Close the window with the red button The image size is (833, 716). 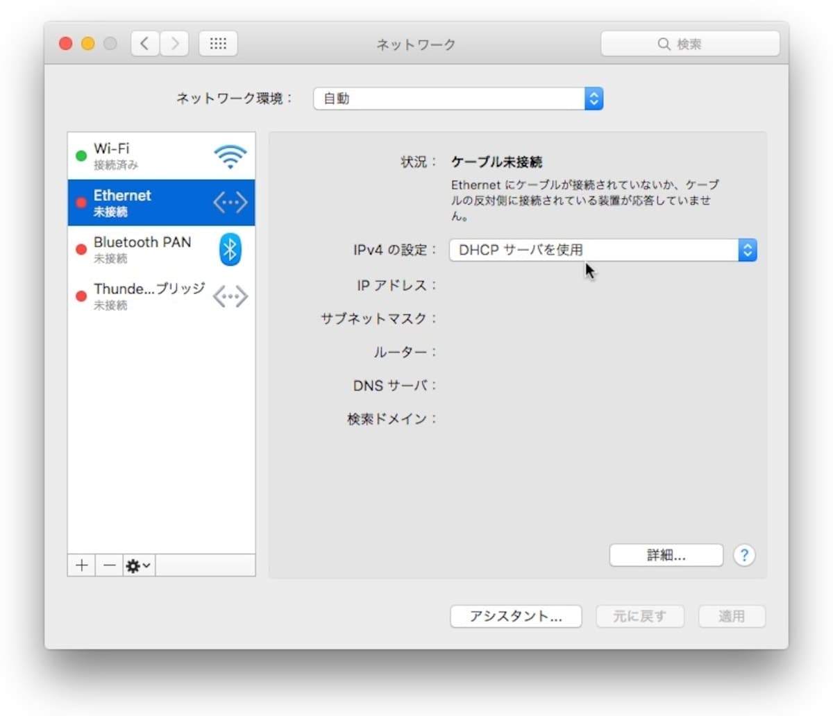tap(66, 44)
